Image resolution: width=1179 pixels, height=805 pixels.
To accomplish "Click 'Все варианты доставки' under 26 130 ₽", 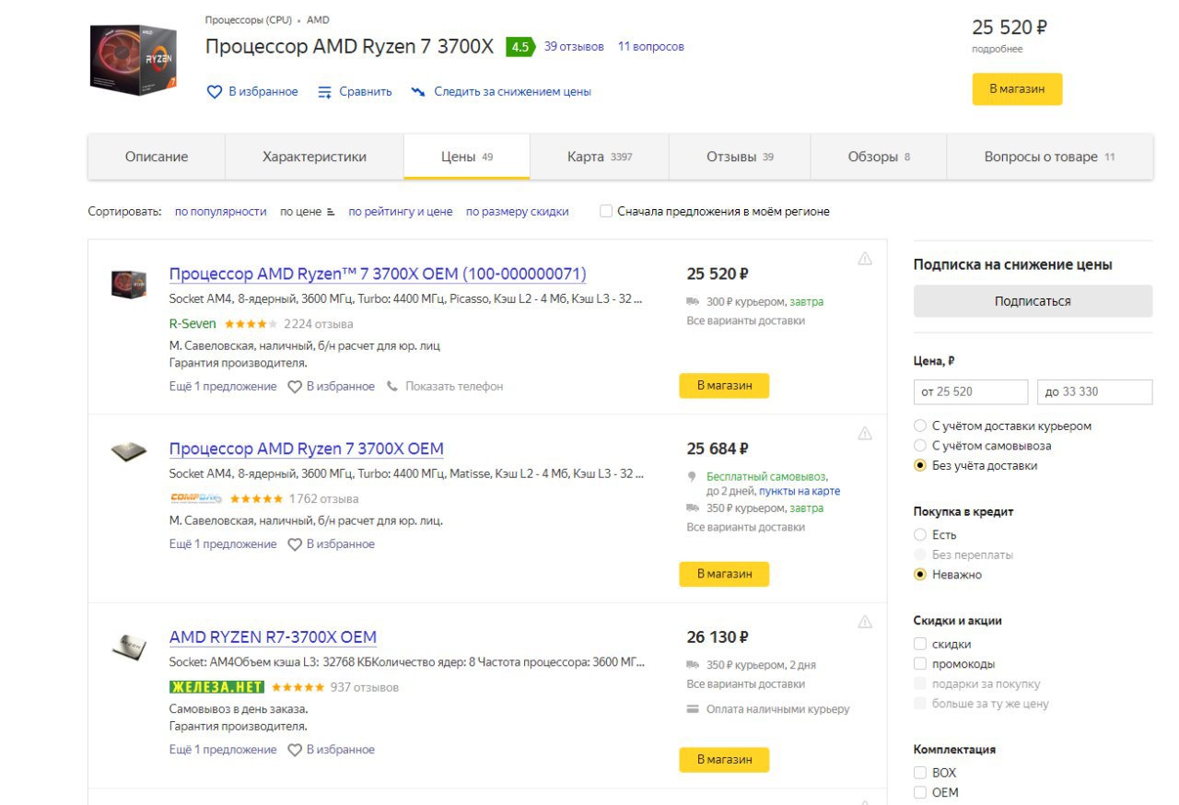I will click(746, 684).
